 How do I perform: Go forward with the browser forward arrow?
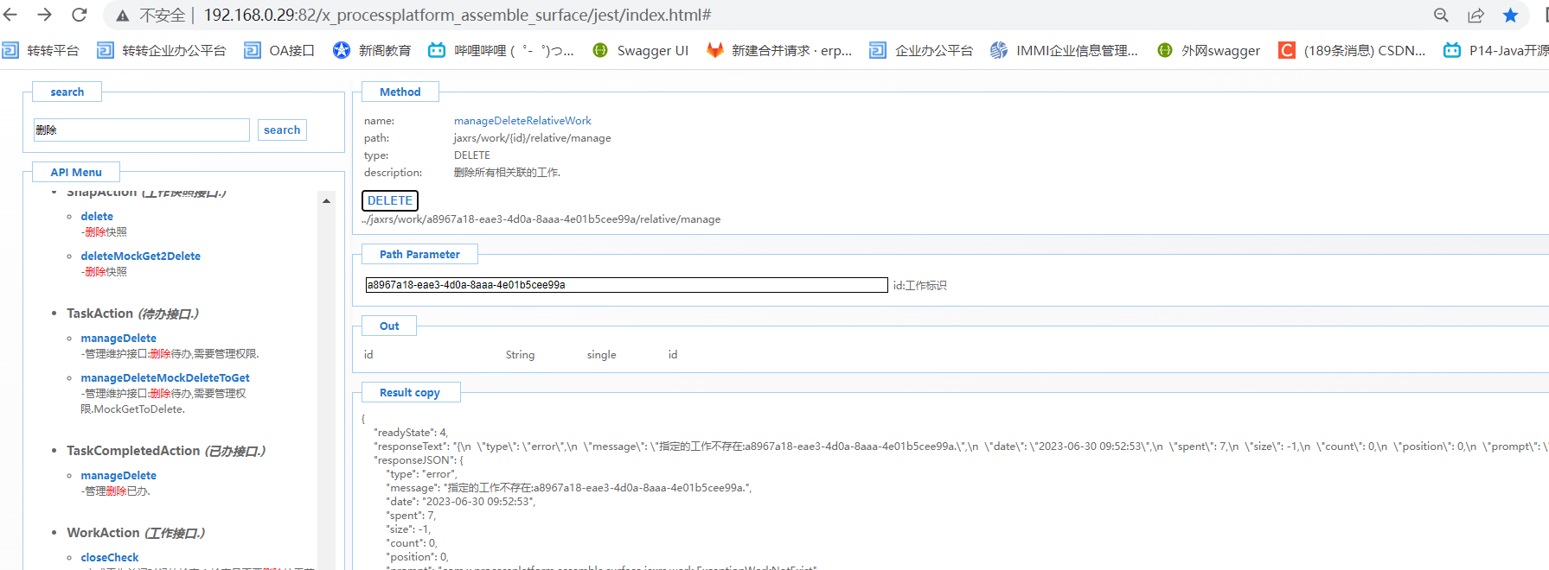pos(44,15)
